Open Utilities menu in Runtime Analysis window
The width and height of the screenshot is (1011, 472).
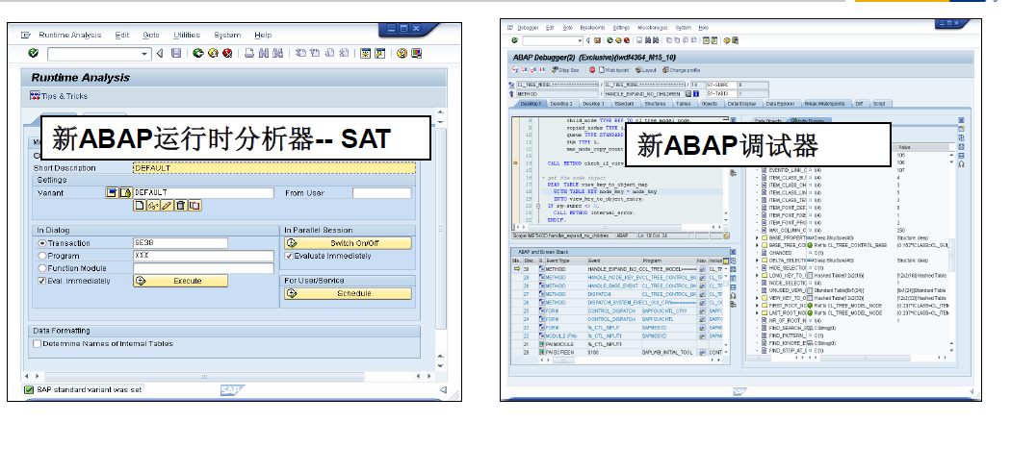point(187,35)
